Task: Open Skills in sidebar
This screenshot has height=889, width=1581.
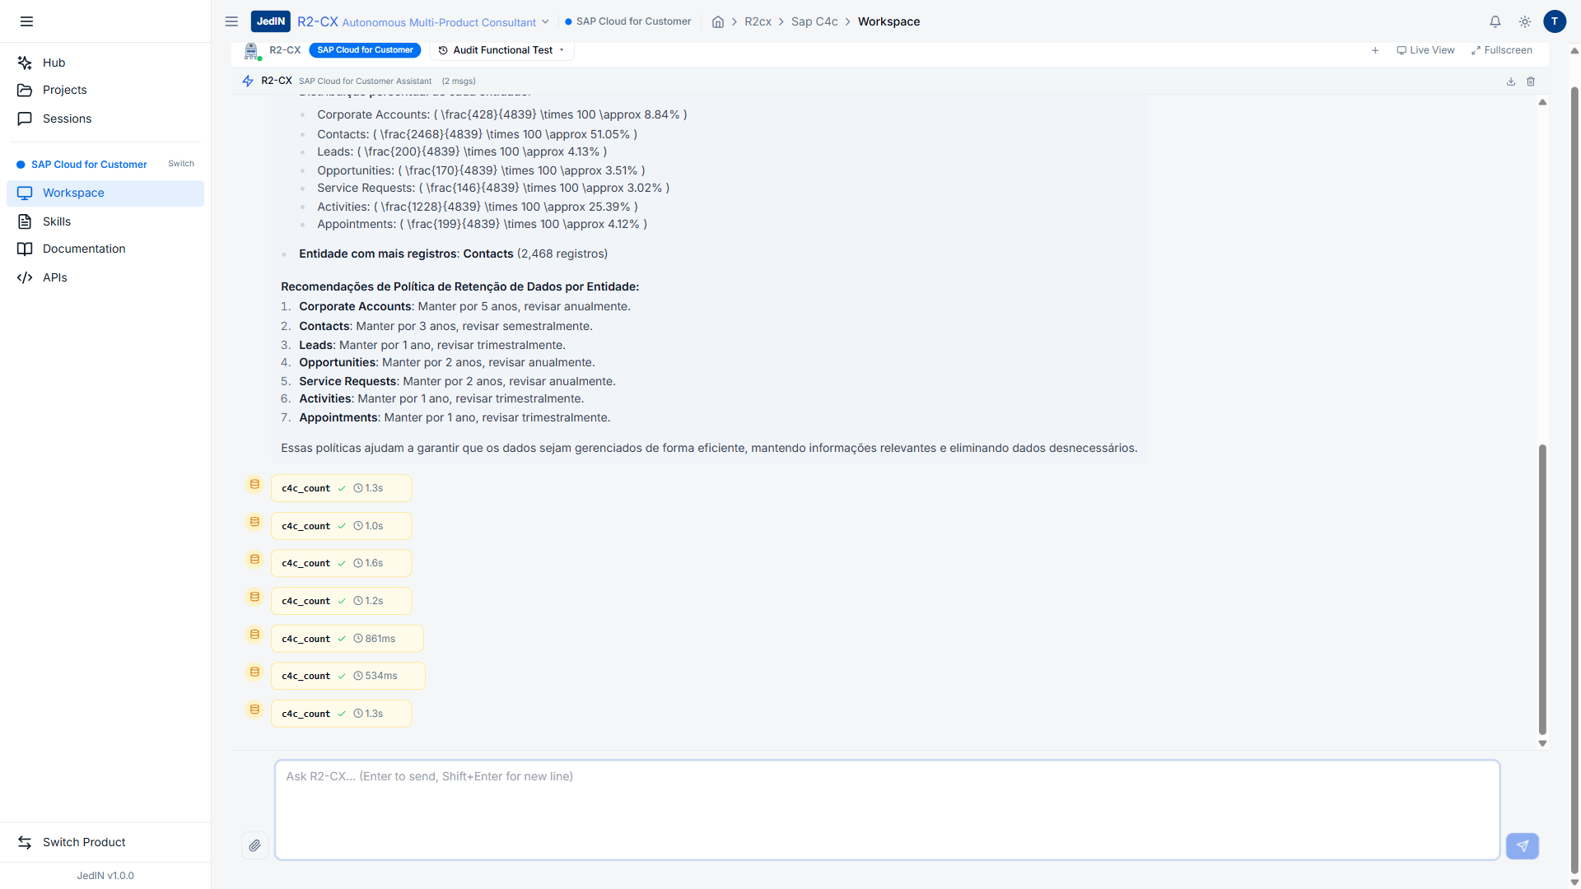Action: coord(57,221)
